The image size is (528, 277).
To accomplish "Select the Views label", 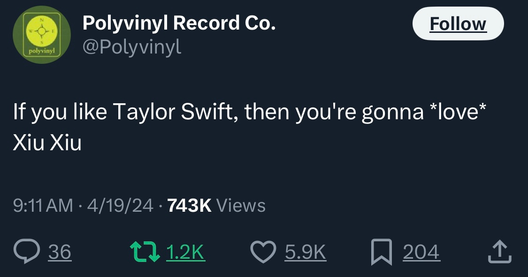I will coord(241,206).
